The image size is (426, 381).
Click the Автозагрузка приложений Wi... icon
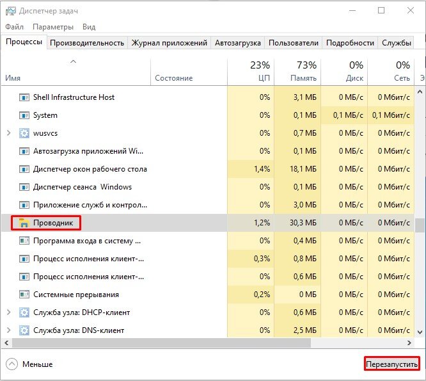[24, 151]
